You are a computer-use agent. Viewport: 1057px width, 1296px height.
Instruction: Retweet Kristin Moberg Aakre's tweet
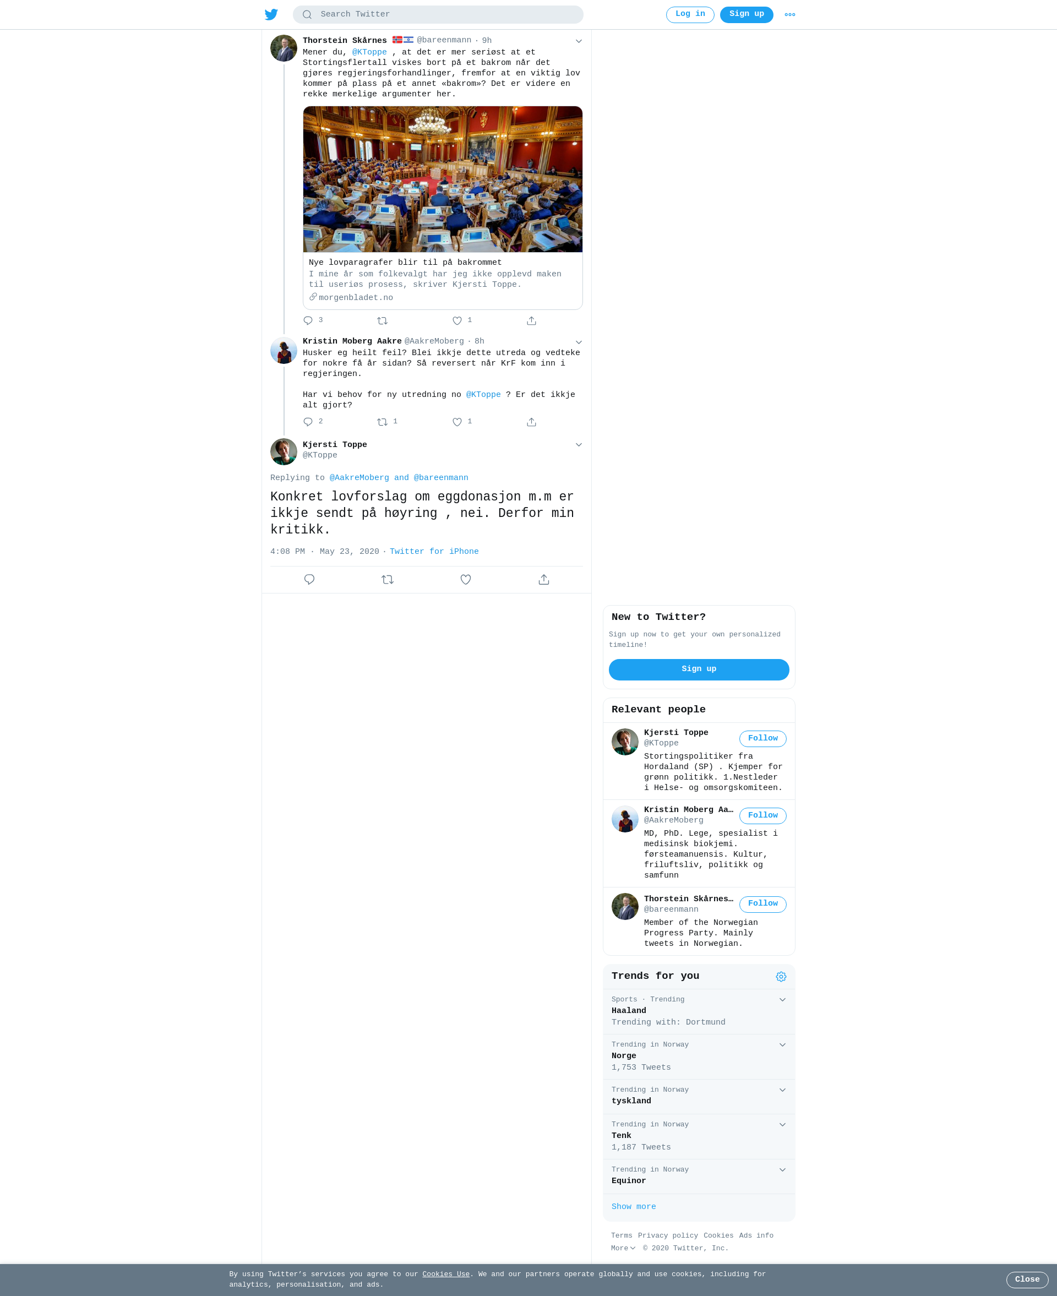tap(383, 422)
